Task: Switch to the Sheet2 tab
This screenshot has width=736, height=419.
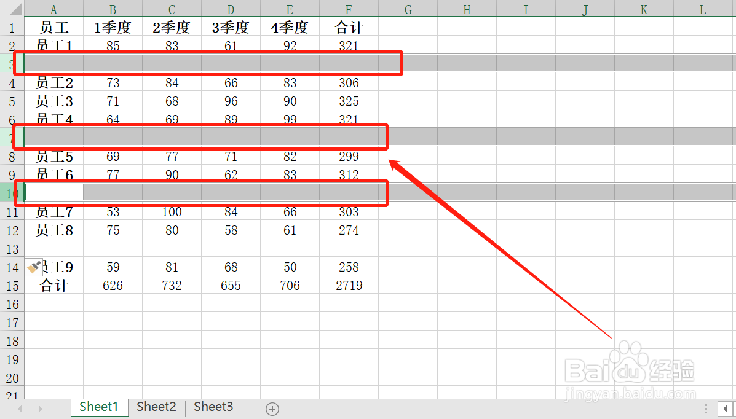Action: click(156, 407)
